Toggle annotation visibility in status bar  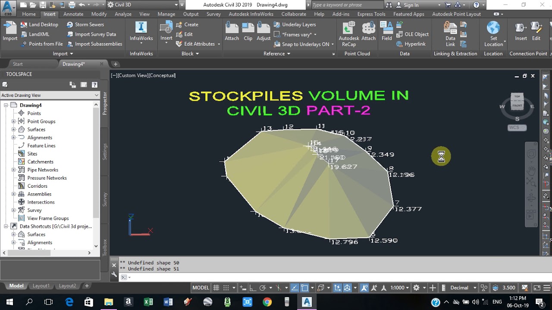point(364,288)
